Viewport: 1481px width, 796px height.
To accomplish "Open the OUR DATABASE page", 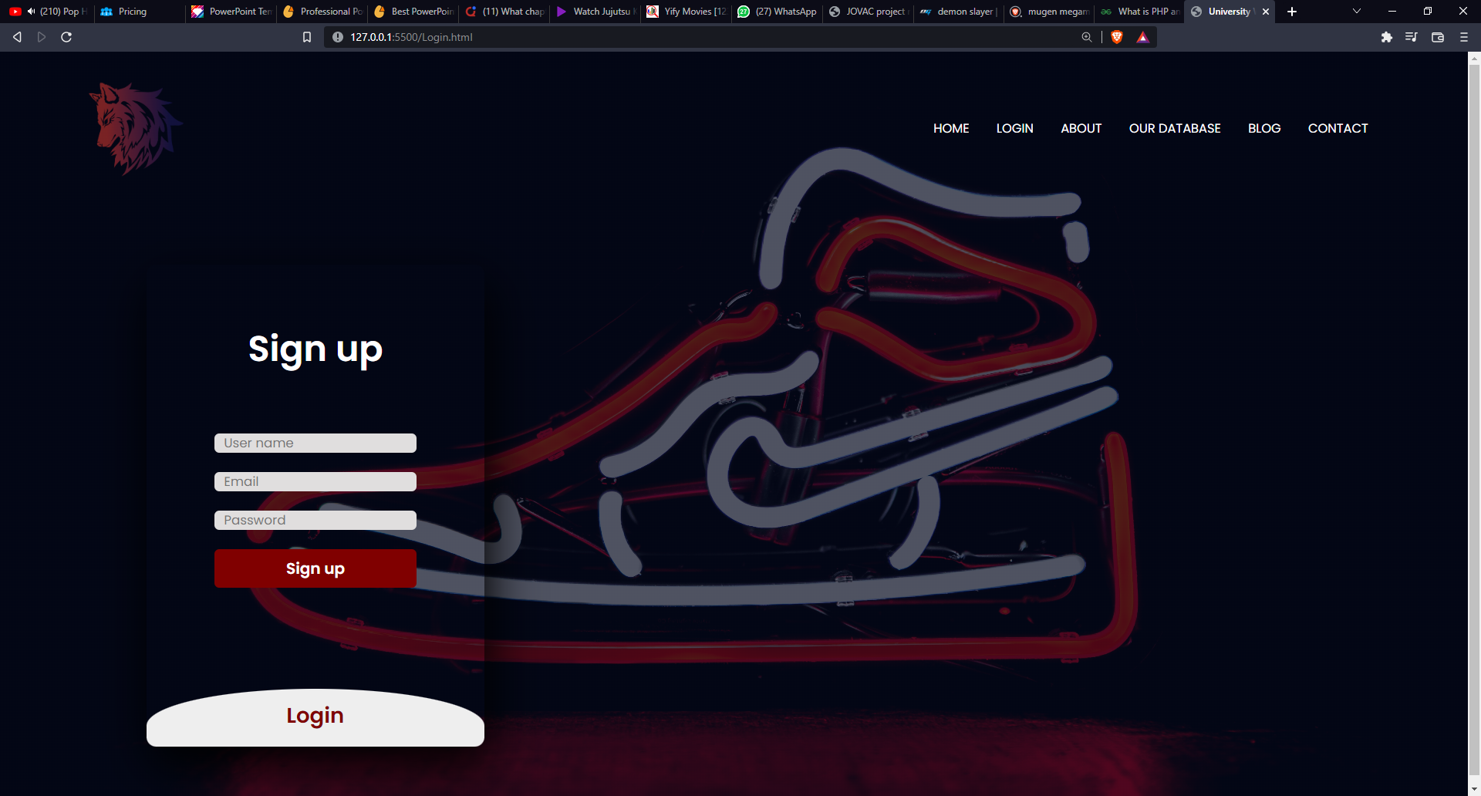I will pyautogui.click(x=1175, y=128).
